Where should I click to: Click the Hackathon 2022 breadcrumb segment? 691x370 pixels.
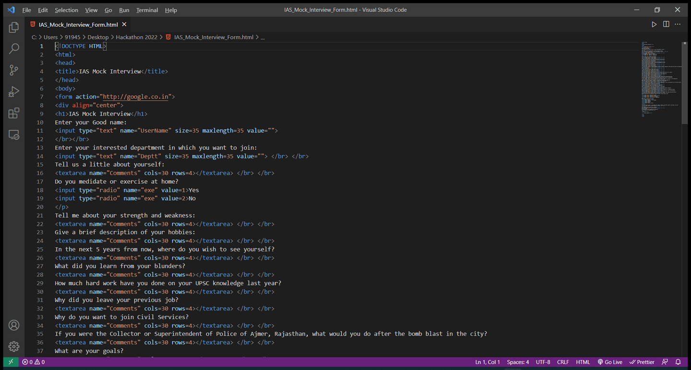pyautogui.click(x=136, y=37)
